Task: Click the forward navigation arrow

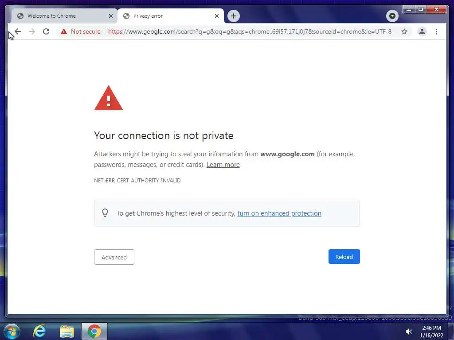Action: pos(32,31)
